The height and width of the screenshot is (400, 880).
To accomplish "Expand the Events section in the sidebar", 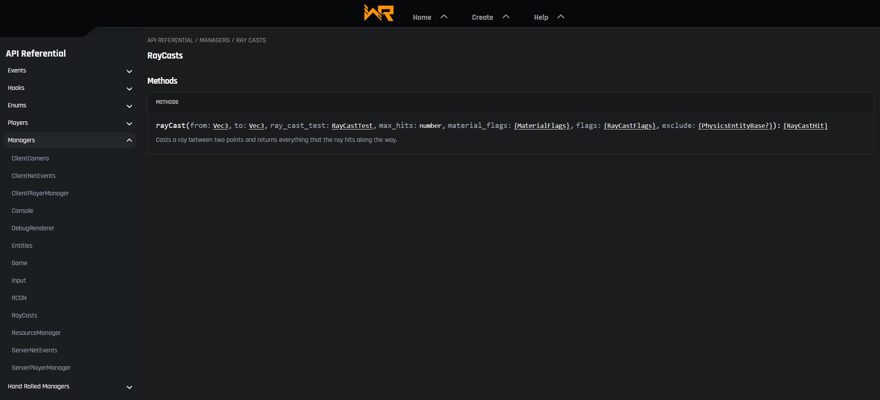I will (x=17, y=71).
